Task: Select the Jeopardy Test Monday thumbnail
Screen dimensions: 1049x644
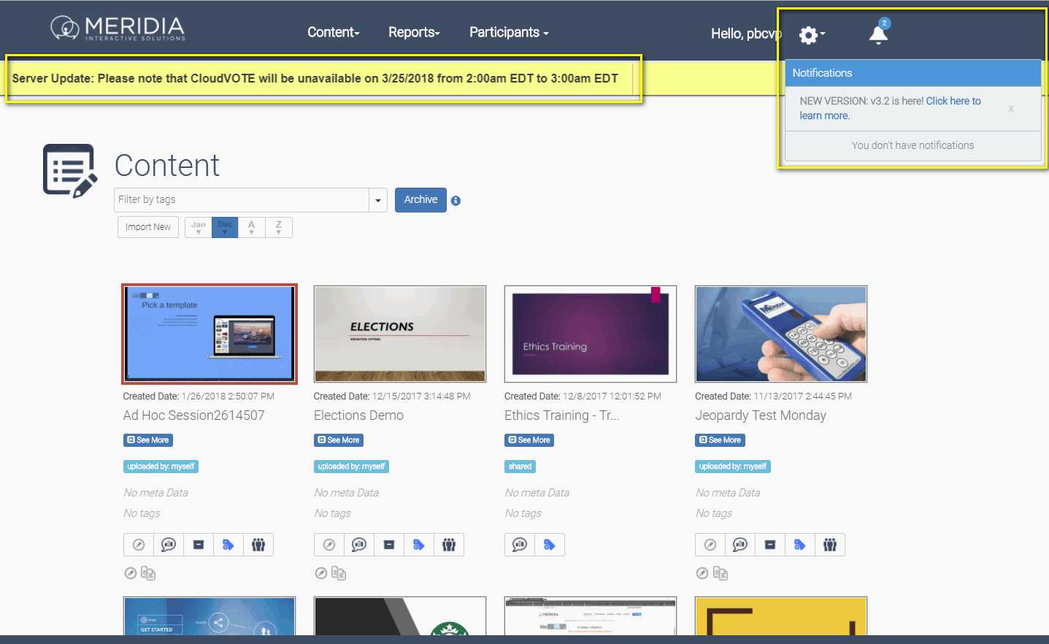Action: 781,334
